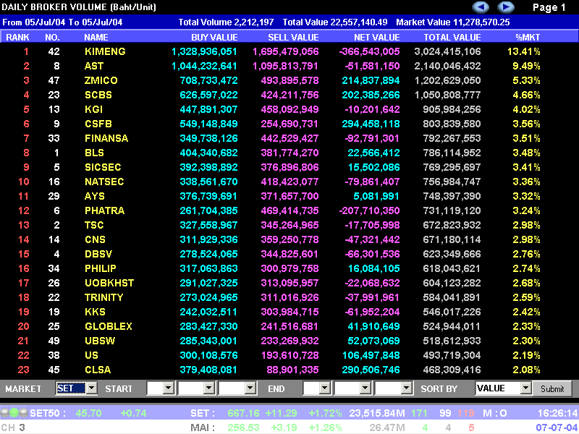Click the SET index value 667.16
Image resolution: width=579 pixels, height=434 pixels.
tap(243, 413)
